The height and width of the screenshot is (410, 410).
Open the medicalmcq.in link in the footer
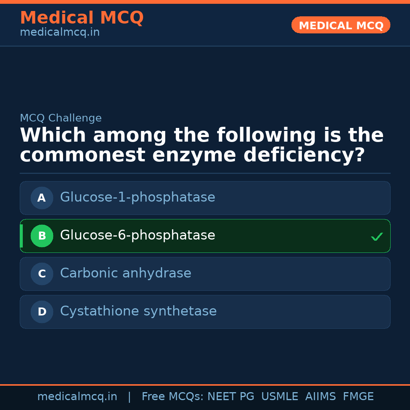[77, 397]
